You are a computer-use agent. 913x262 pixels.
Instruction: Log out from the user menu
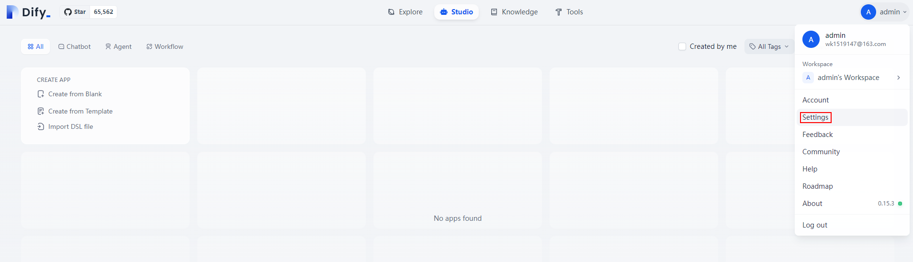(x=852, y=225)
